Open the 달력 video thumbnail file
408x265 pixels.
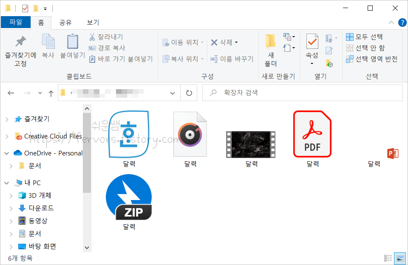(251, 149)
